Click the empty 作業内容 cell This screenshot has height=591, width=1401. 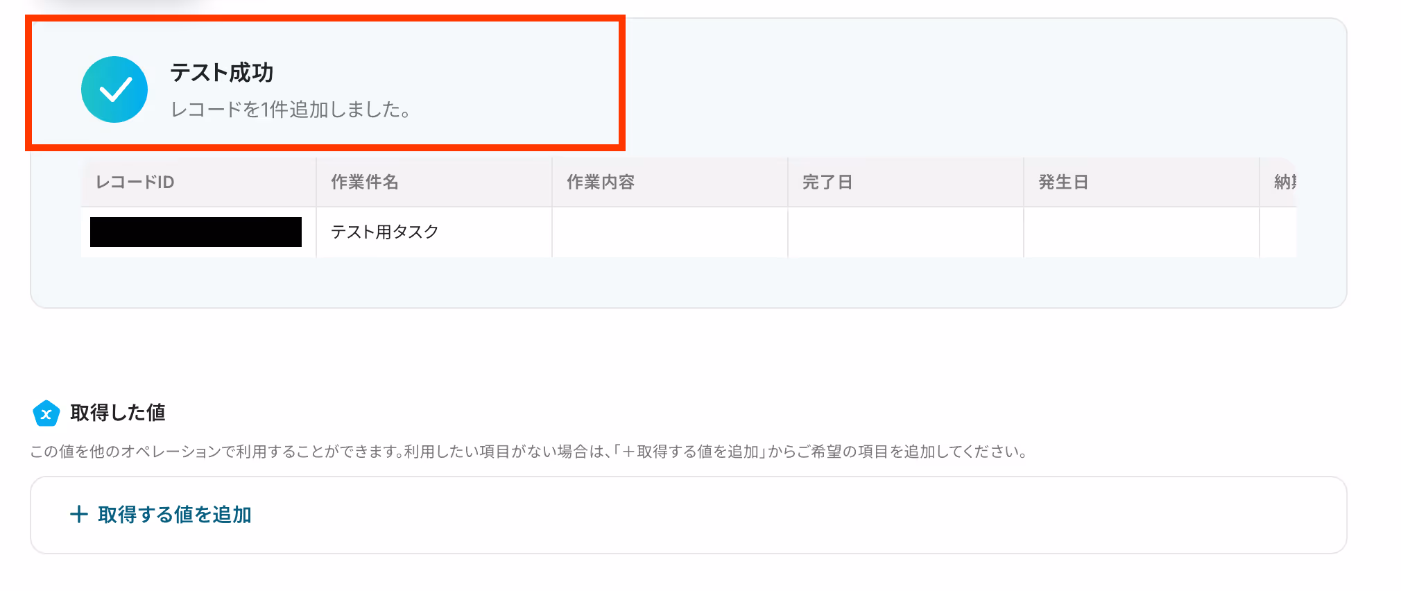pyautogui.click(x=670, y=232)
